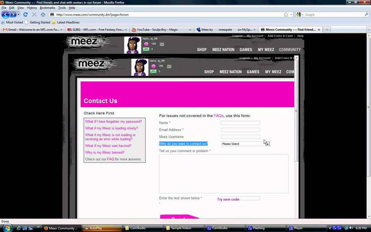Screen dimensions: 371x232
Task: Click the volume icon in system tray
Action: point(351,228)
